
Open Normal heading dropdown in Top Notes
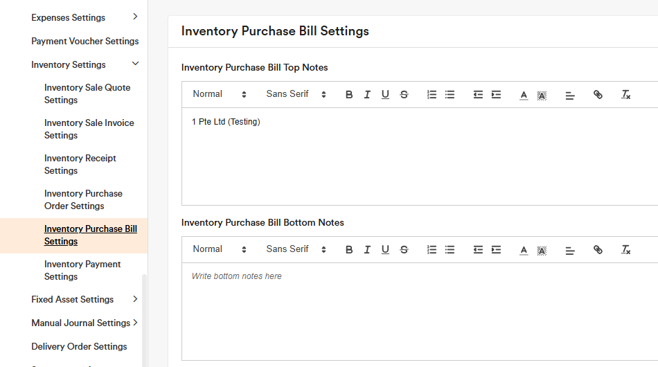pos(219,94)
